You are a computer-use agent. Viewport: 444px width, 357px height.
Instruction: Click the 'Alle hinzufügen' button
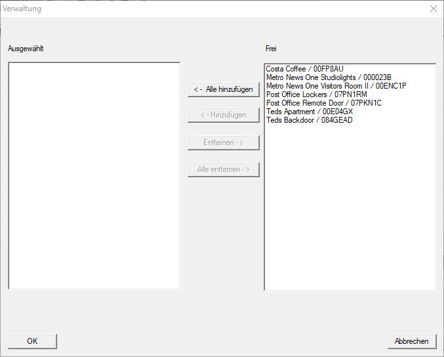223,89
